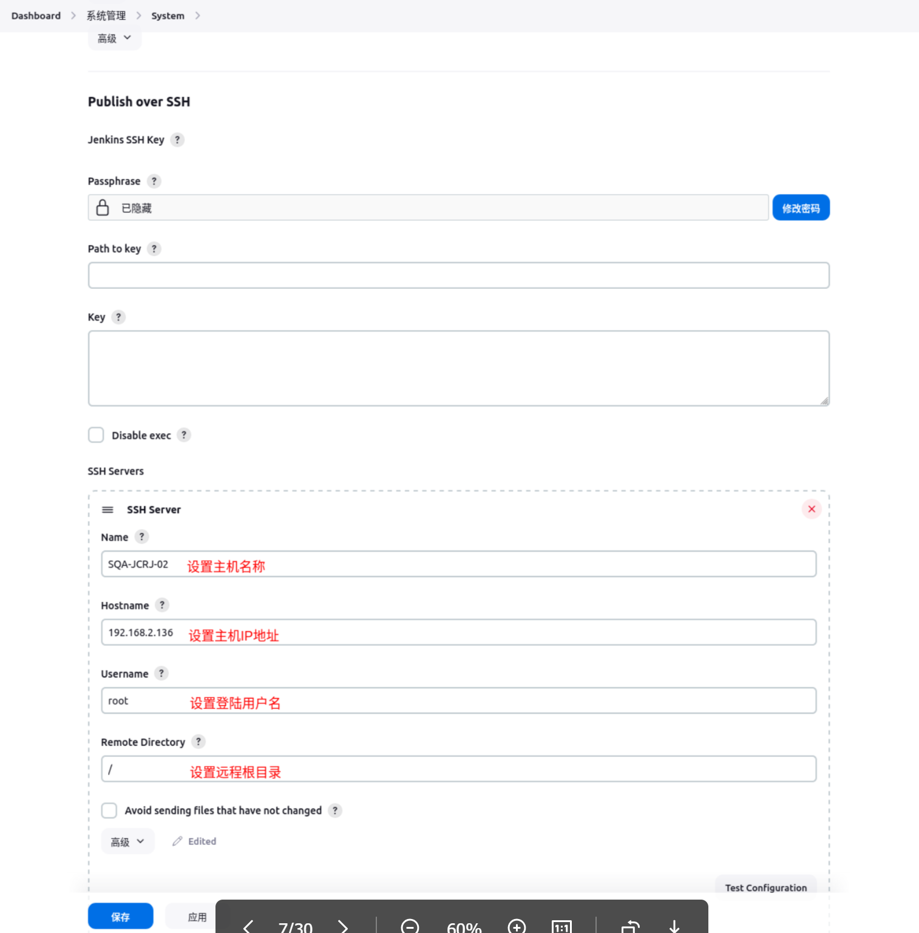Go to previous image in viewer
The width and height of the screenshot is (919, 933).
[248, 926]
